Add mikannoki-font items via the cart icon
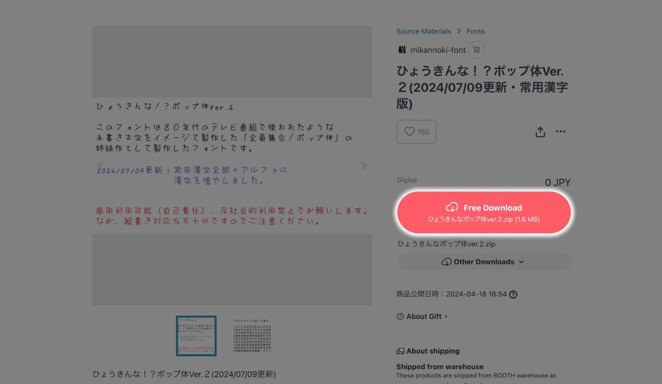The width and height of the screenshot is (662, 384). click(x=477, y=50)
